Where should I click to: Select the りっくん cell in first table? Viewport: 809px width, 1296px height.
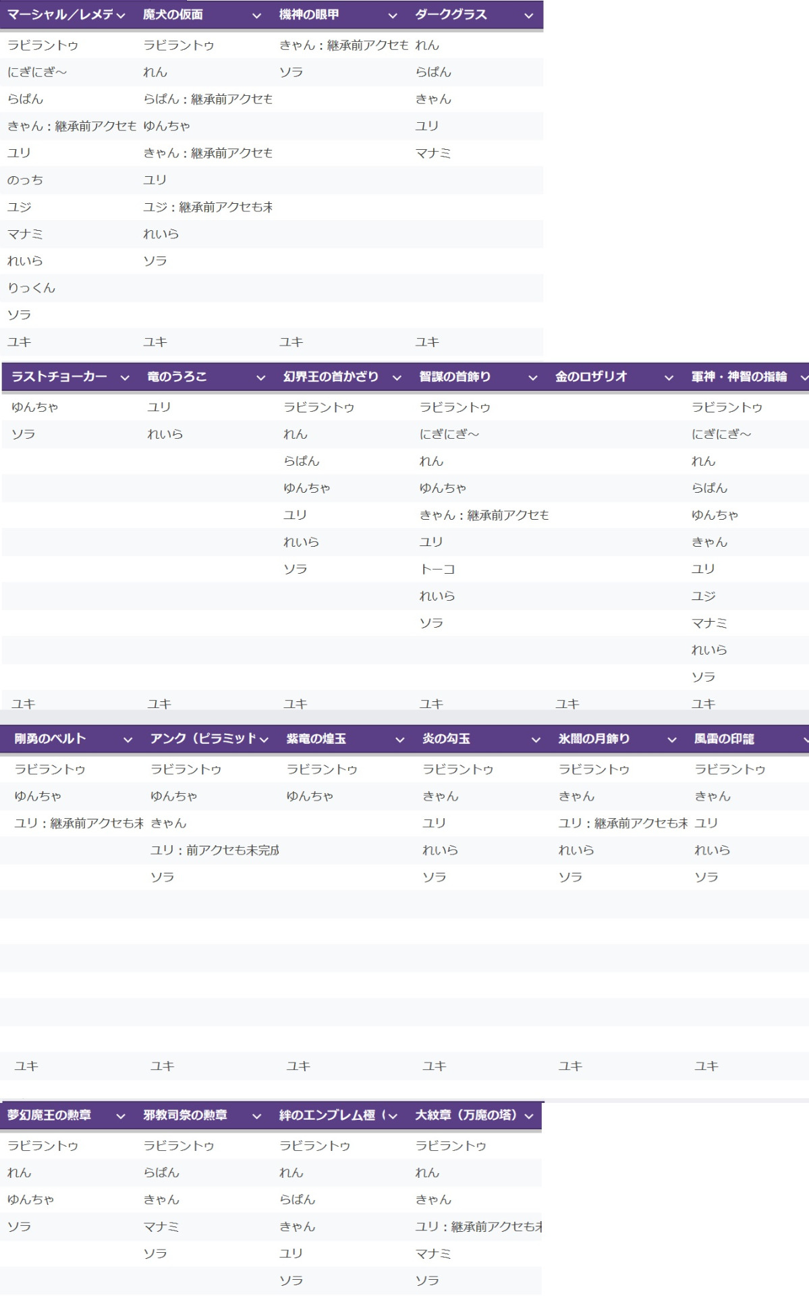click(31, 288)
